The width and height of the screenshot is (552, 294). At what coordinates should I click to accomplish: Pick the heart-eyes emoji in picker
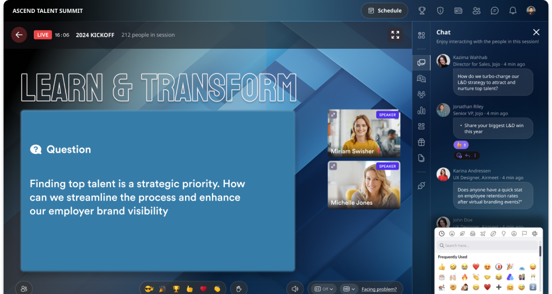click(488, 267)
